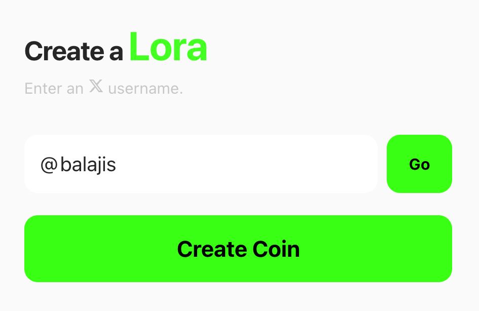
Task: Submit the username with Go
Action: tap(419, 164)
